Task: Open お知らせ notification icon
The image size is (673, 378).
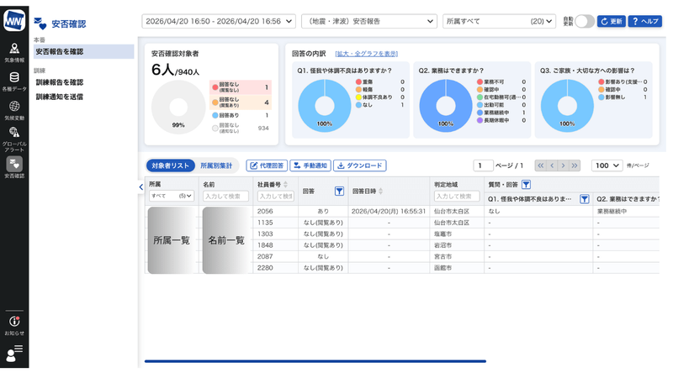Action: pos(14,325)
